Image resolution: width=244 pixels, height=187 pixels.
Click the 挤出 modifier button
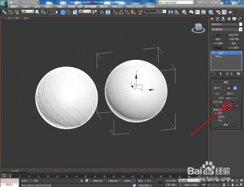pyautogui.click(x=218, y=35)
